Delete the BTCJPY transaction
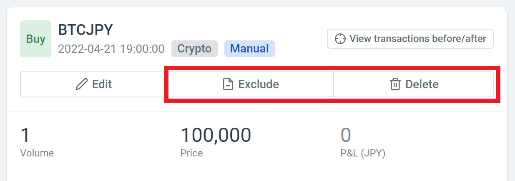 pos(414,84)
